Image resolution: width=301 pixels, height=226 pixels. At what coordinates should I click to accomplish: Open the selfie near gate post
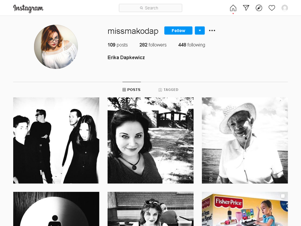[x=150, y=140]
